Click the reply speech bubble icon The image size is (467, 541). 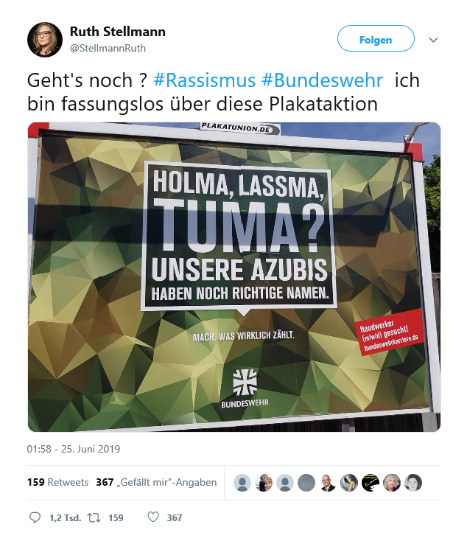click(35, 517)
